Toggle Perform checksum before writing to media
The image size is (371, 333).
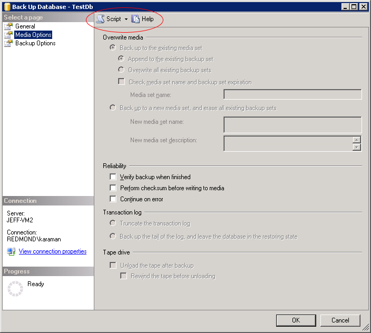pyautogui.click(x=113, y=188)
